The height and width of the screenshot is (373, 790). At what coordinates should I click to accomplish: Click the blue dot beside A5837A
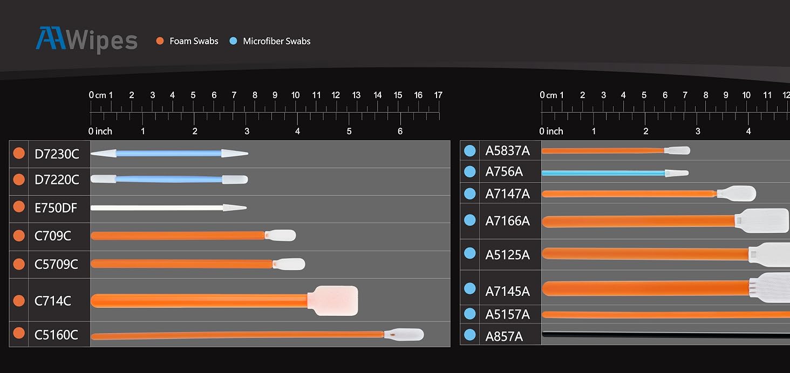tap(469, 151)
